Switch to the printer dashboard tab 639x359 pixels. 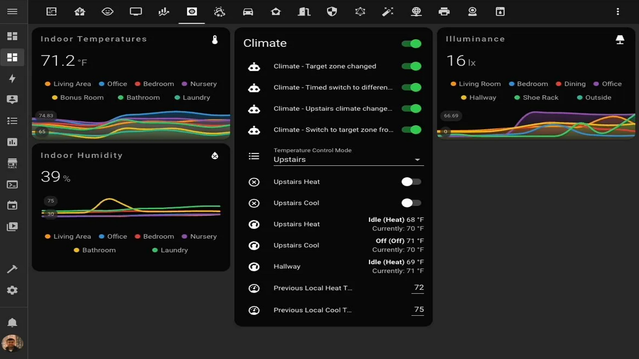(444, 12)
